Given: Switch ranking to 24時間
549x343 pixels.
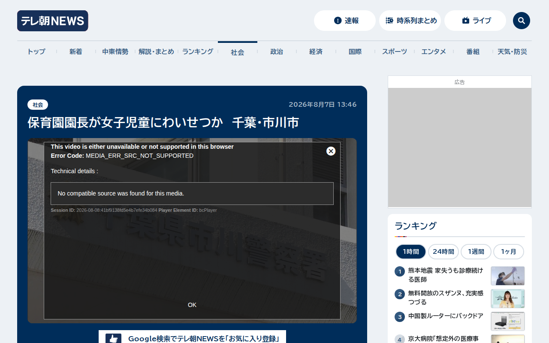Looking at the screenshot, I should tap(443, 252).
